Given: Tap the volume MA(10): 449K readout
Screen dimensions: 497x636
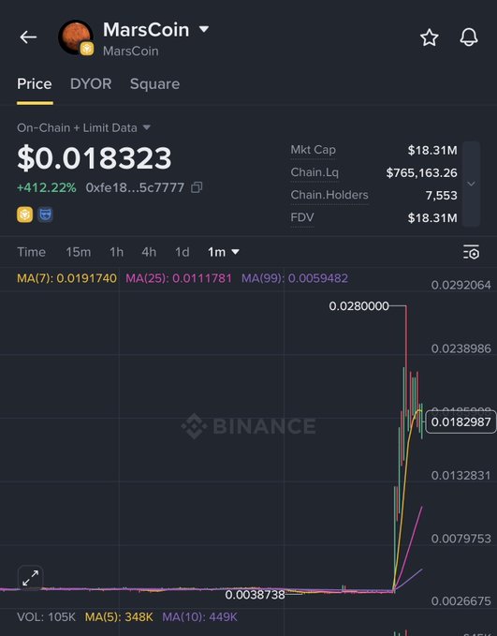Looking at the screenshot, I should coord(200,617).
